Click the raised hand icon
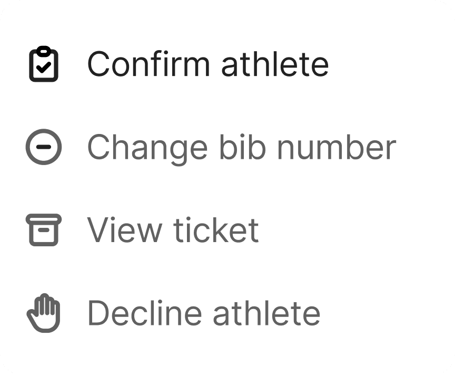 pos(44,313)
